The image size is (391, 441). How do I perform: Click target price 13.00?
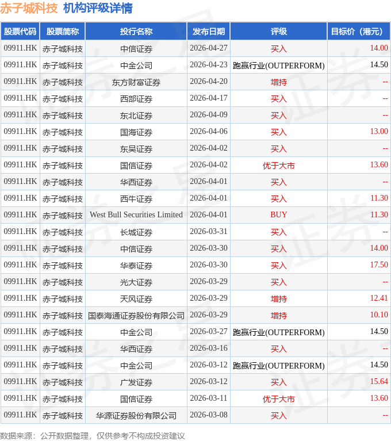click(379, 131)
